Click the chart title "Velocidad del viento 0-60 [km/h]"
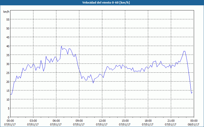The height and width of the screenshot is (127, 204). 106,3
